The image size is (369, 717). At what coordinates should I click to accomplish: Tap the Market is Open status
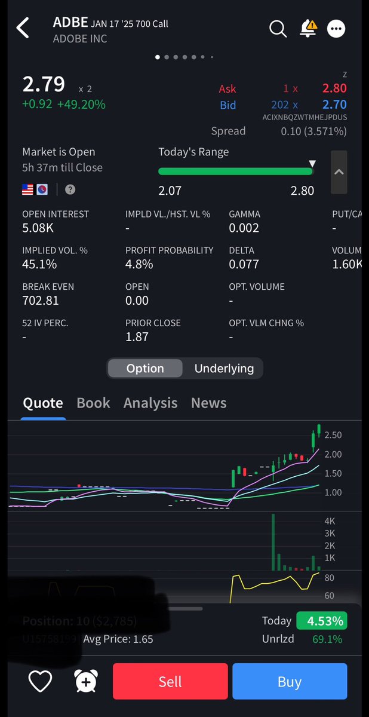[59, 152]
